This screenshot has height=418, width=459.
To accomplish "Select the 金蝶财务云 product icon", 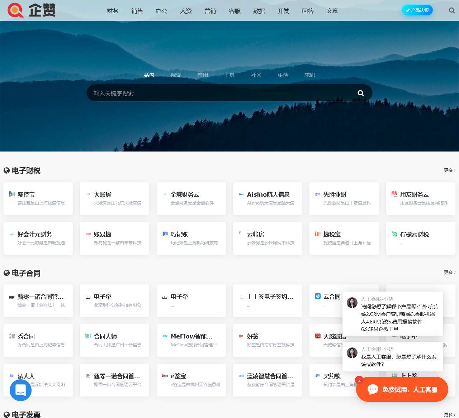I will coord(165,194).
